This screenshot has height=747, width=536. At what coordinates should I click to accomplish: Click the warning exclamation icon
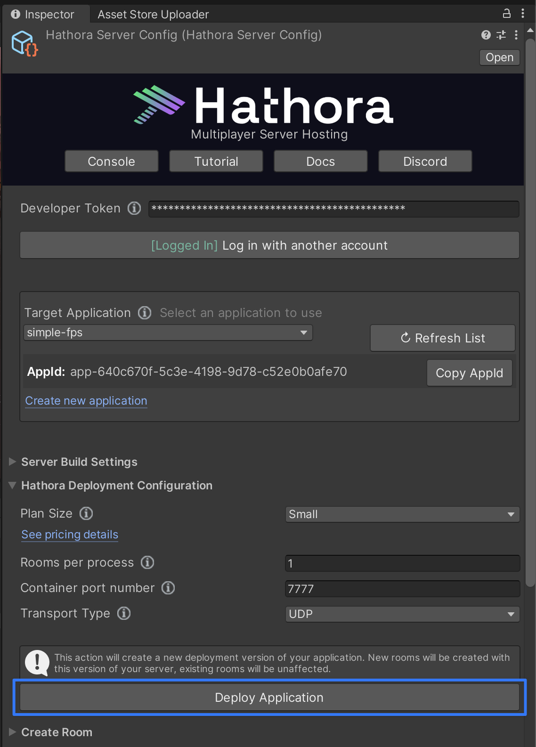pos(37,663)
